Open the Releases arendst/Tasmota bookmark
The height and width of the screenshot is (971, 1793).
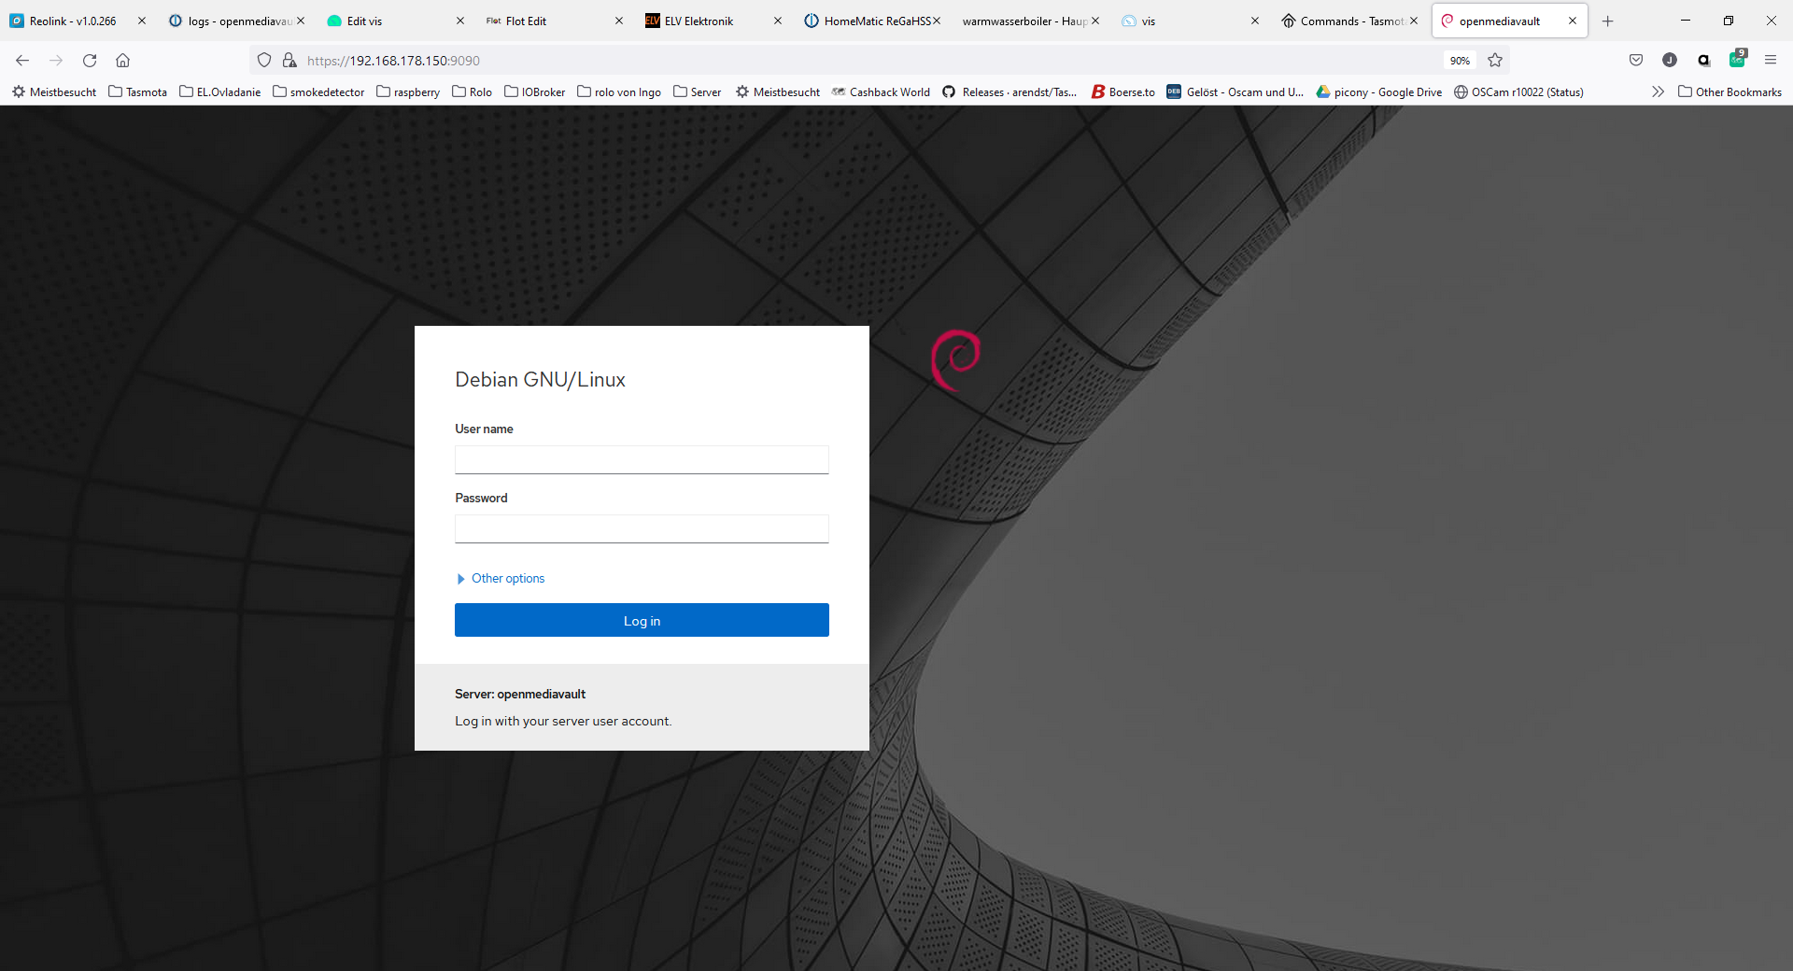[1009, 91]
